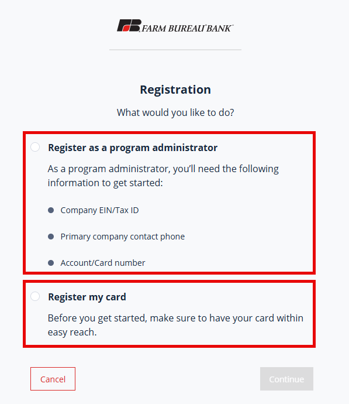The image size is (349, 404).
Task: Click the Farm Bureau Bank logo
Action: (175, 26)
